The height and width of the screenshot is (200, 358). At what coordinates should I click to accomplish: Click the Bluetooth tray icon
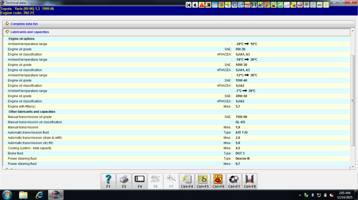(312, 195)
